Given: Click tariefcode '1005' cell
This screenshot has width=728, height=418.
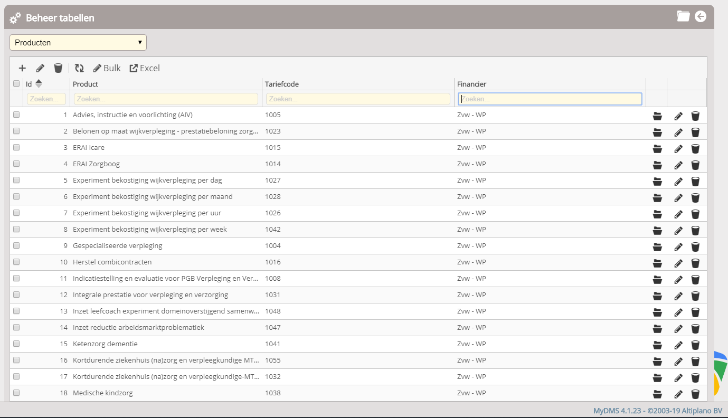Looking at the screenshot, I should tap(273, 115).
